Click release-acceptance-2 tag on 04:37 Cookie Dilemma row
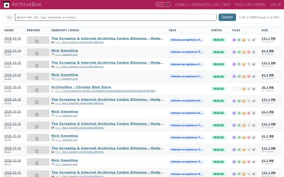284x177 pixels. pos(186,150)
